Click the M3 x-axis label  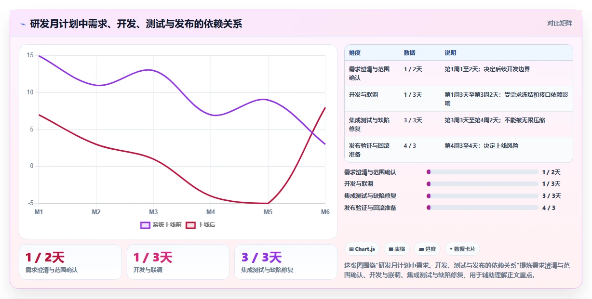153,212
